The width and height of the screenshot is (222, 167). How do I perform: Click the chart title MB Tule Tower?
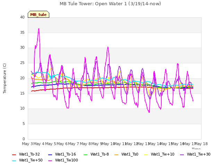coord(110,4)
